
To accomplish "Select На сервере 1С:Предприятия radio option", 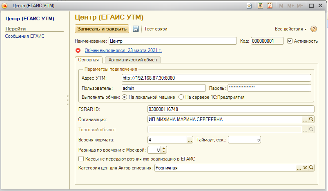I will 181,97.
